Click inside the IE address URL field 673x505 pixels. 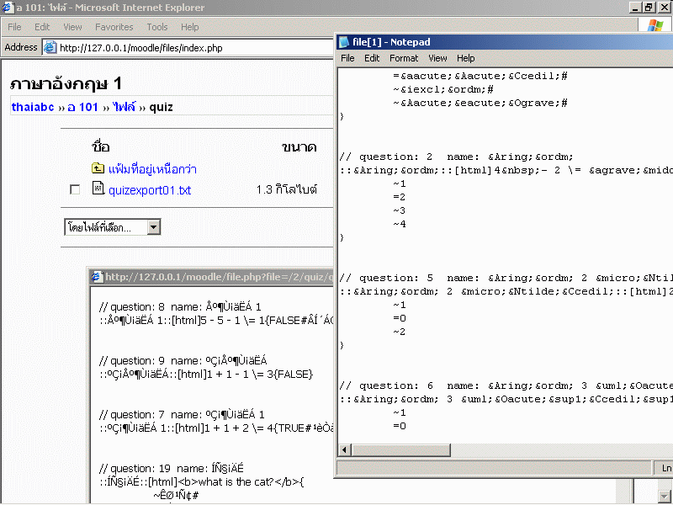click(185, 48)
